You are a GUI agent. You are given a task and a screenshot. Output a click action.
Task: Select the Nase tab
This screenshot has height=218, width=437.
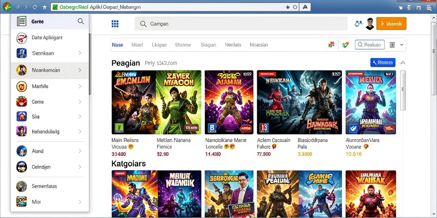pos(117,45)
